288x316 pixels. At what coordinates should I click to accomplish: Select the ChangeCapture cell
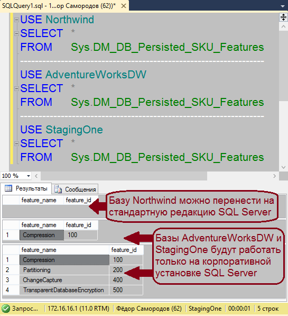click(x=64, y=280)
